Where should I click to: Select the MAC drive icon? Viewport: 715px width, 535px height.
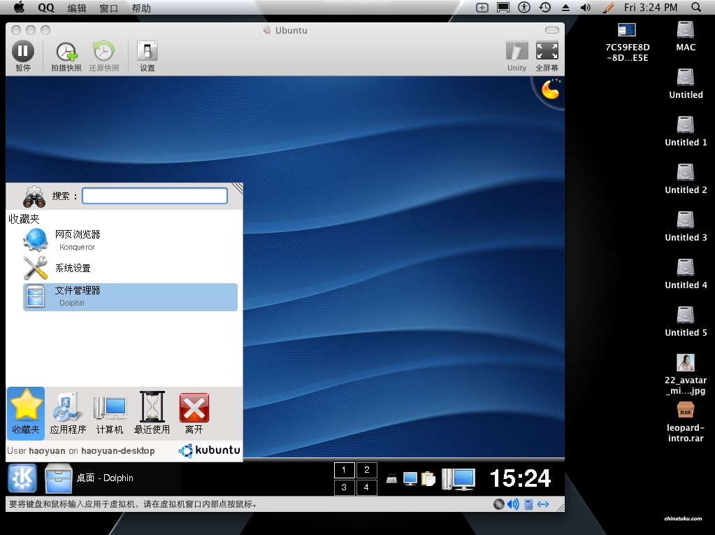686,36
